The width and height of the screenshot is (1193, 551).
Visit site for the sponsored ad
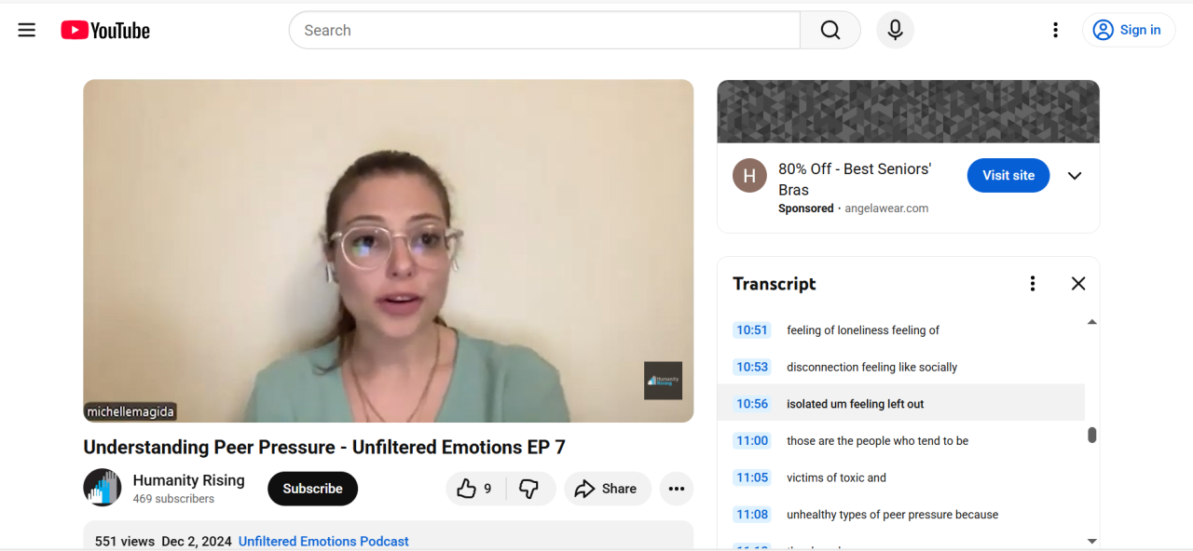click(1008, 175)
